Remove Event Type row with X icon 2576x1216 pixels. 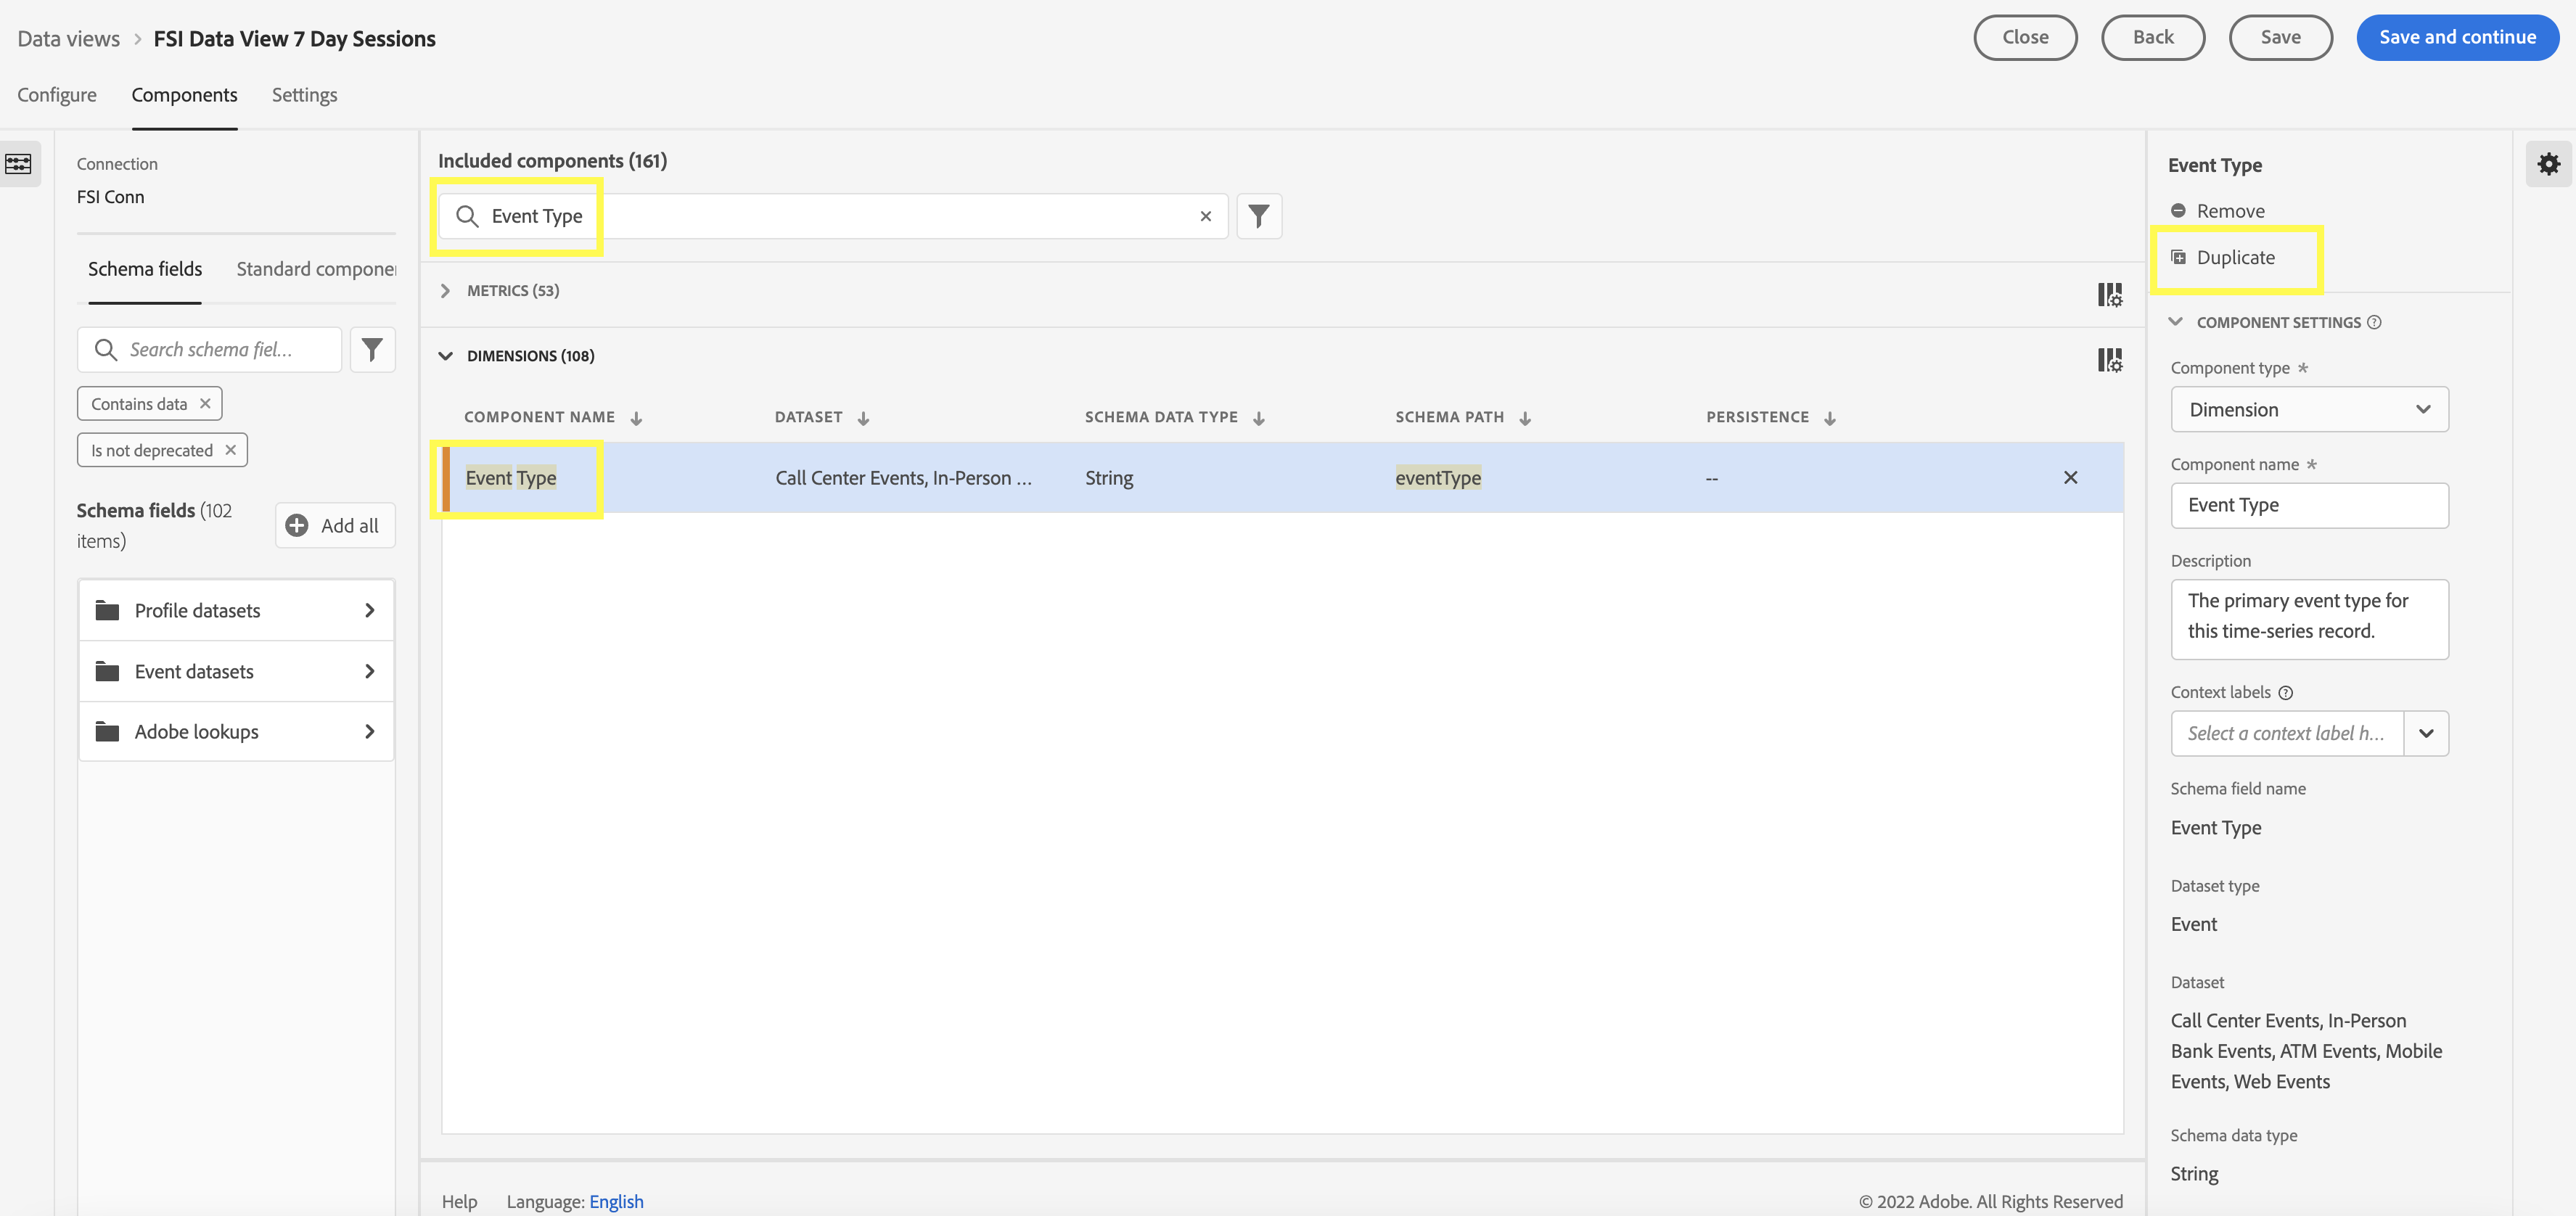pyautogui.click(x=2070, y=478)
